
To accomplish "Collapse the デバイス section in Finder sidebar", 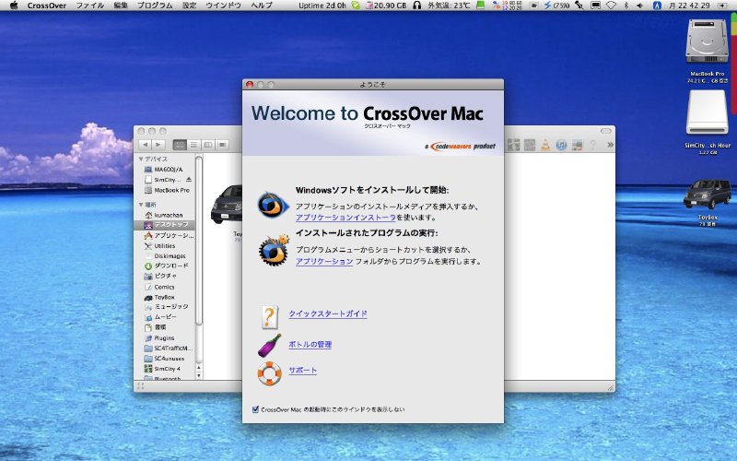I will pyautogui.click(x=141, y=159).
